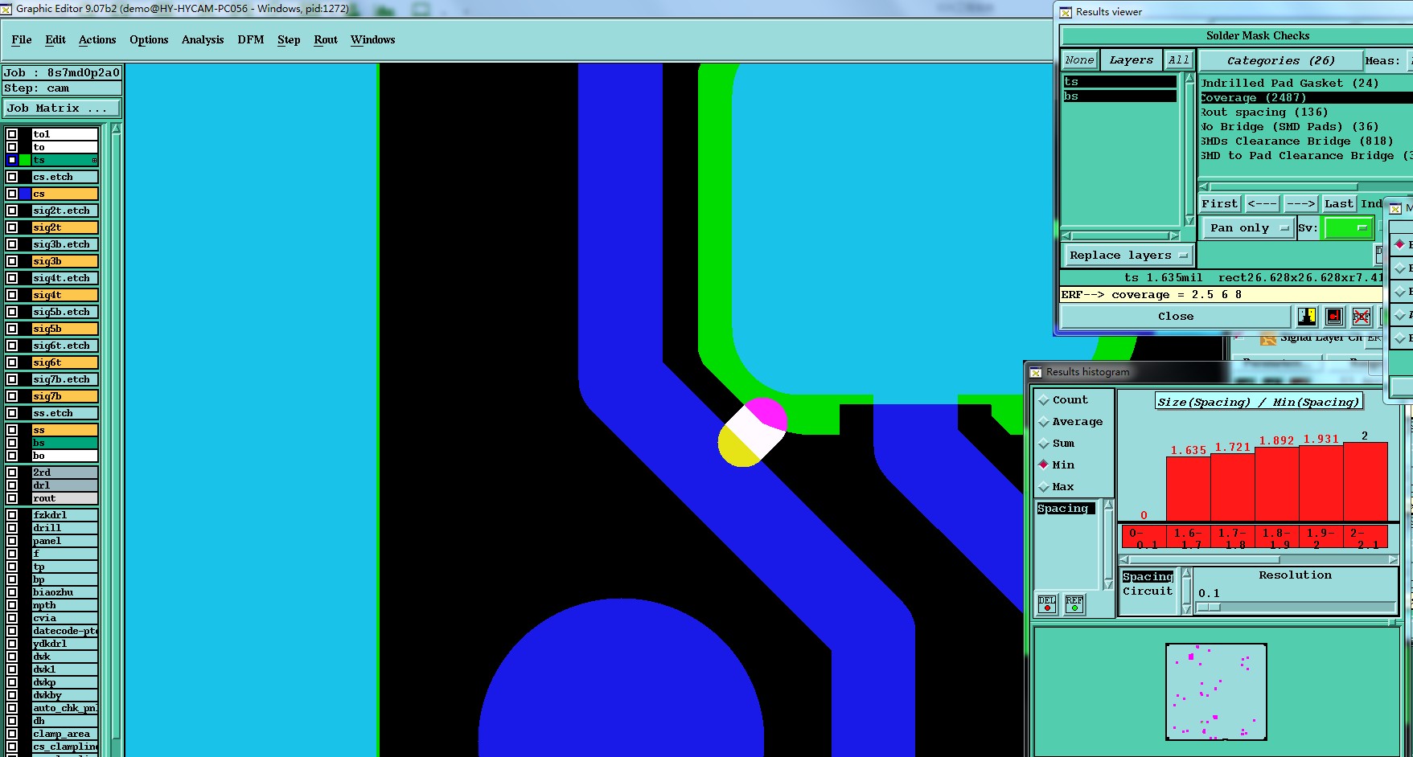Toggle the checkbox for layer ts
Screen dimensions: 1413x757
[12, 160]
